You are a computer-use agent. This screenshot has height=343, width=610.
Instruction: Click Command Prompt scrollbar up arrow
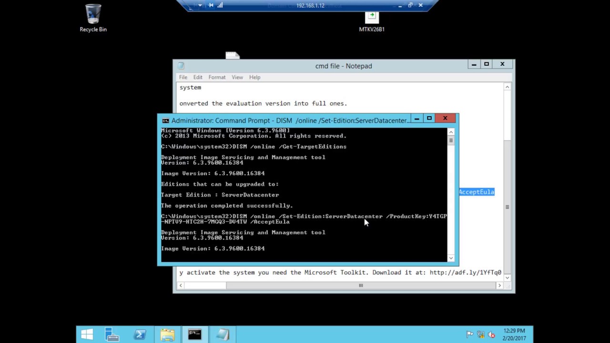click(x=451, y=132)
